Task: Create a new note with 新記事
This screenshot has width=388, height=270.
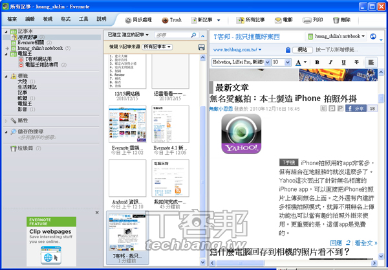Action: point(202,20)
